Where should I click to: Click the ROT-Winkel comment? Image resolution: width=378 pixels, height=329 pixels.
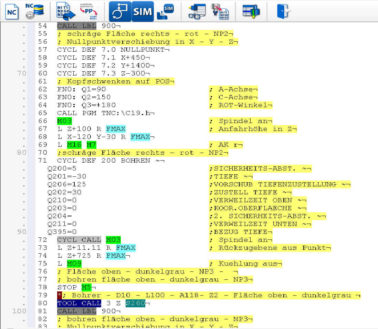click(x=241, y=105)
